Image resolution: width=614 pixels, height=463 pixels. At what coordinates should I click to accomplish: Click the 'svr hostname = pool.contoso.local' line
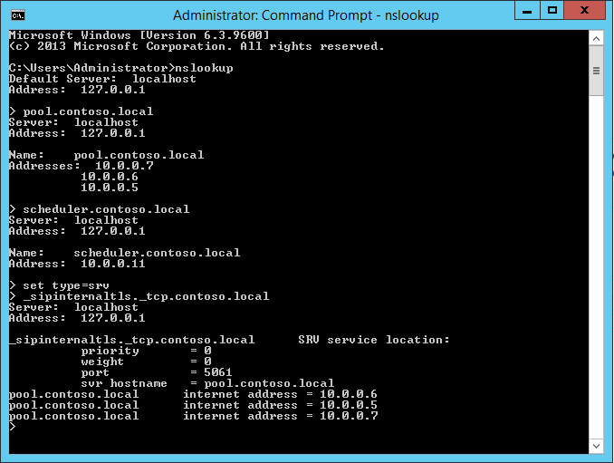tap(207, 383)
